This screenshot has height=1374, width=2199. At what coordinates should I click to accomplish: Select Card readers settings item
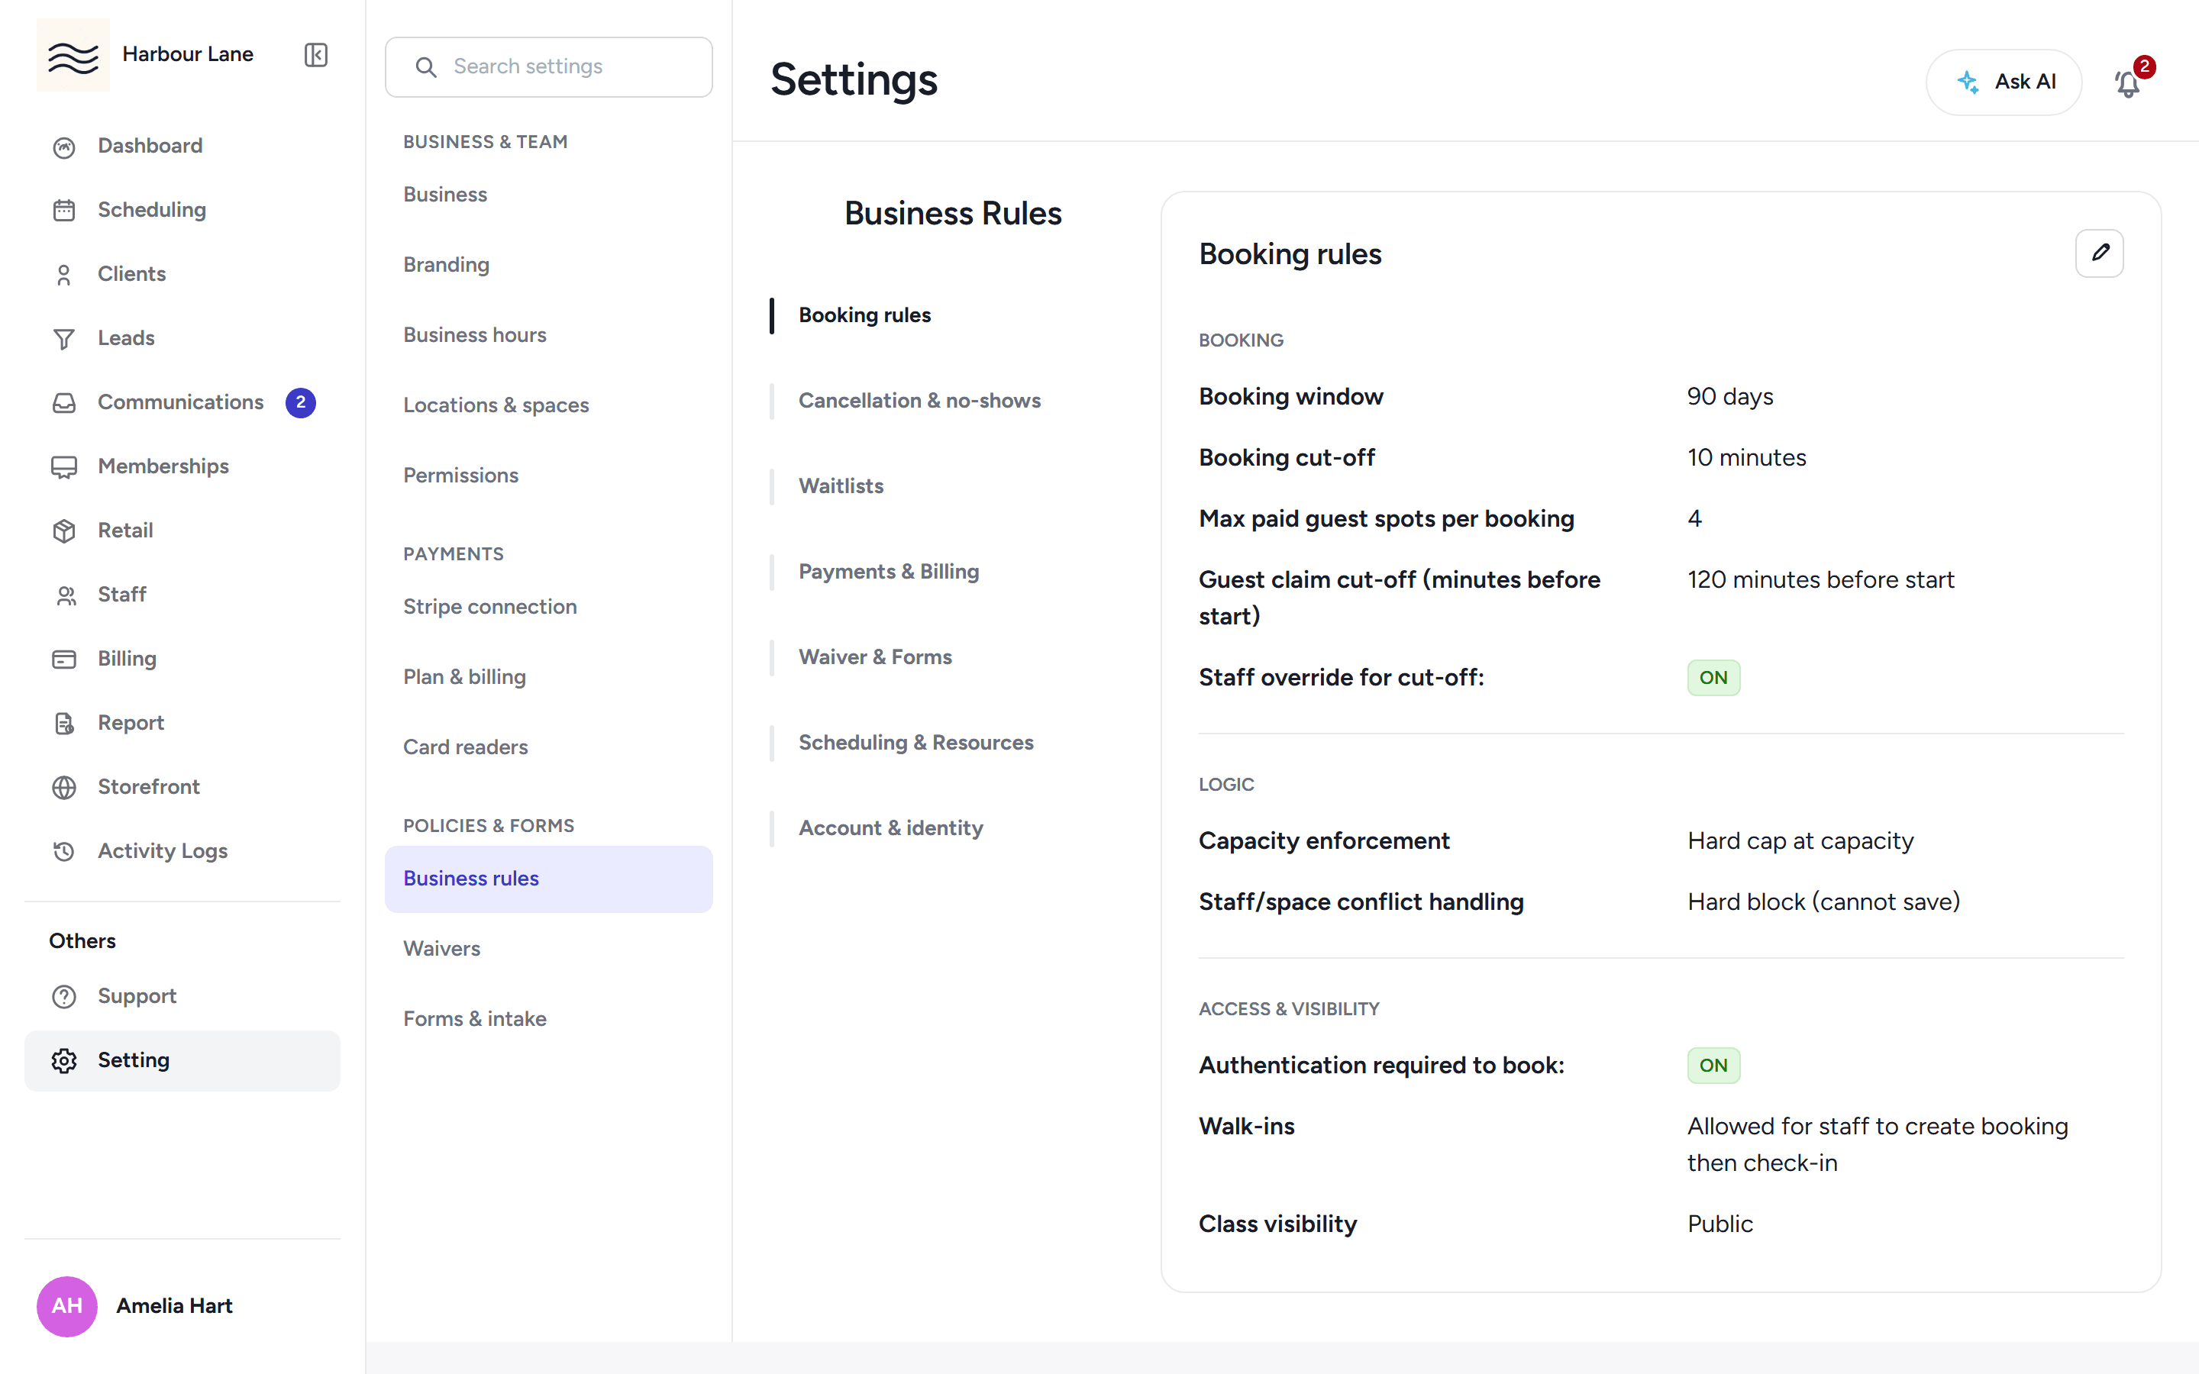549,747
